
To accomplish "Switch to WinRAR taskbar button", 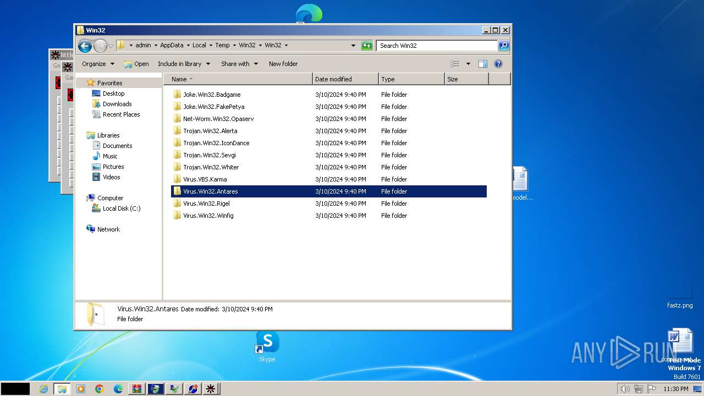I will click(137, 389).
